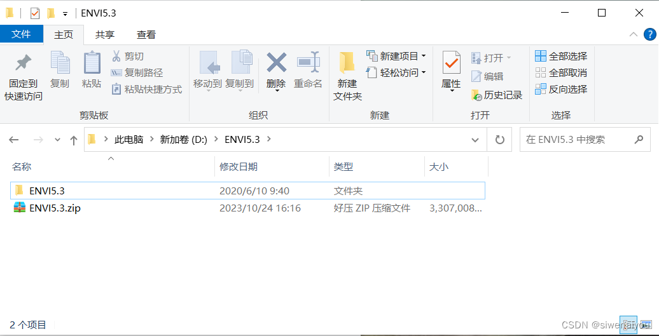Click 此电脑 in the address bar
The image size is (659, 336).
click(x=129, y=140)
